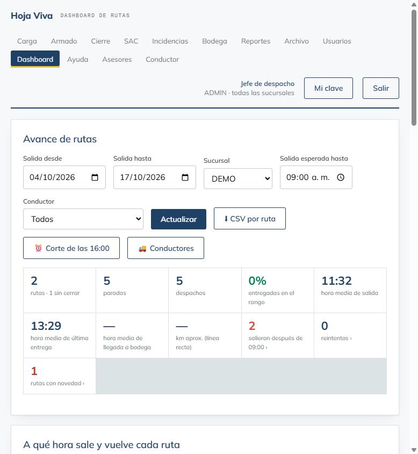Click the 5 paradas stat card
418x454 pixels.
[132, 290]
